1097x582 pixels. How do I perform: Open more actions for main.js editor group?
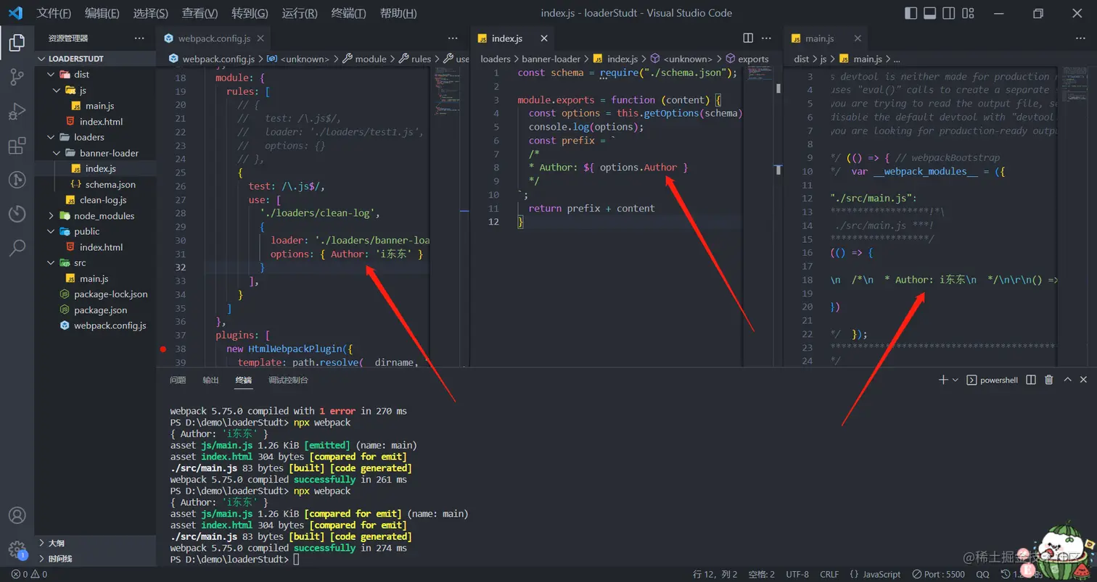1081,38
